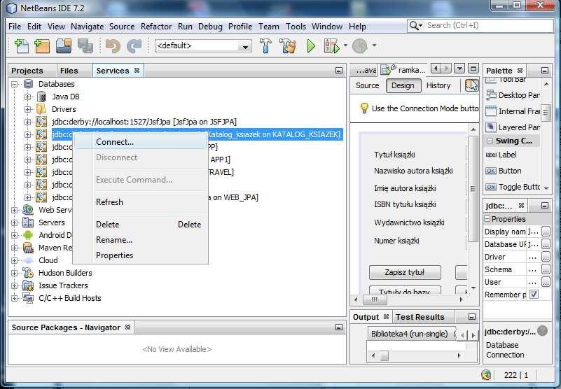Click in the Search (Ctrl+I) field
This screenshot has width=561, height=389.
click(488, 25)
